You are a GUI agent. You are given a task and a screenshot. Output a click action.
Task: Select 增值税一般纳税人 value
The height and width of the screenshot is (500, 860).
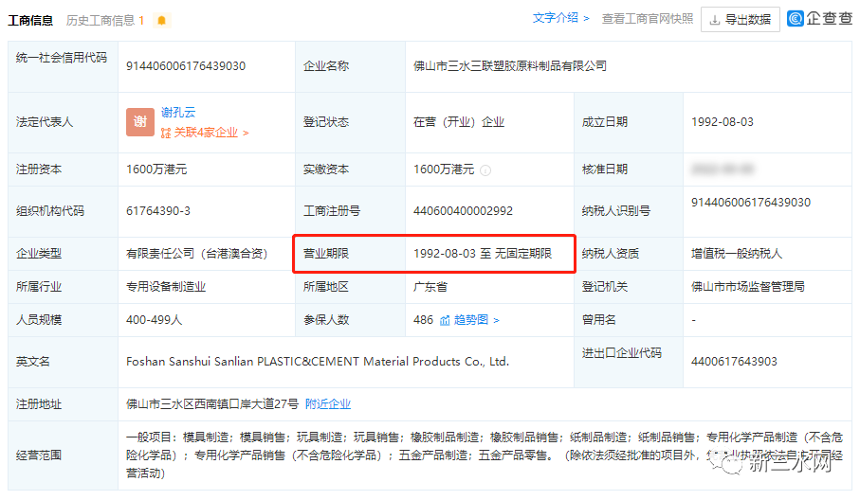click(737, 254)
